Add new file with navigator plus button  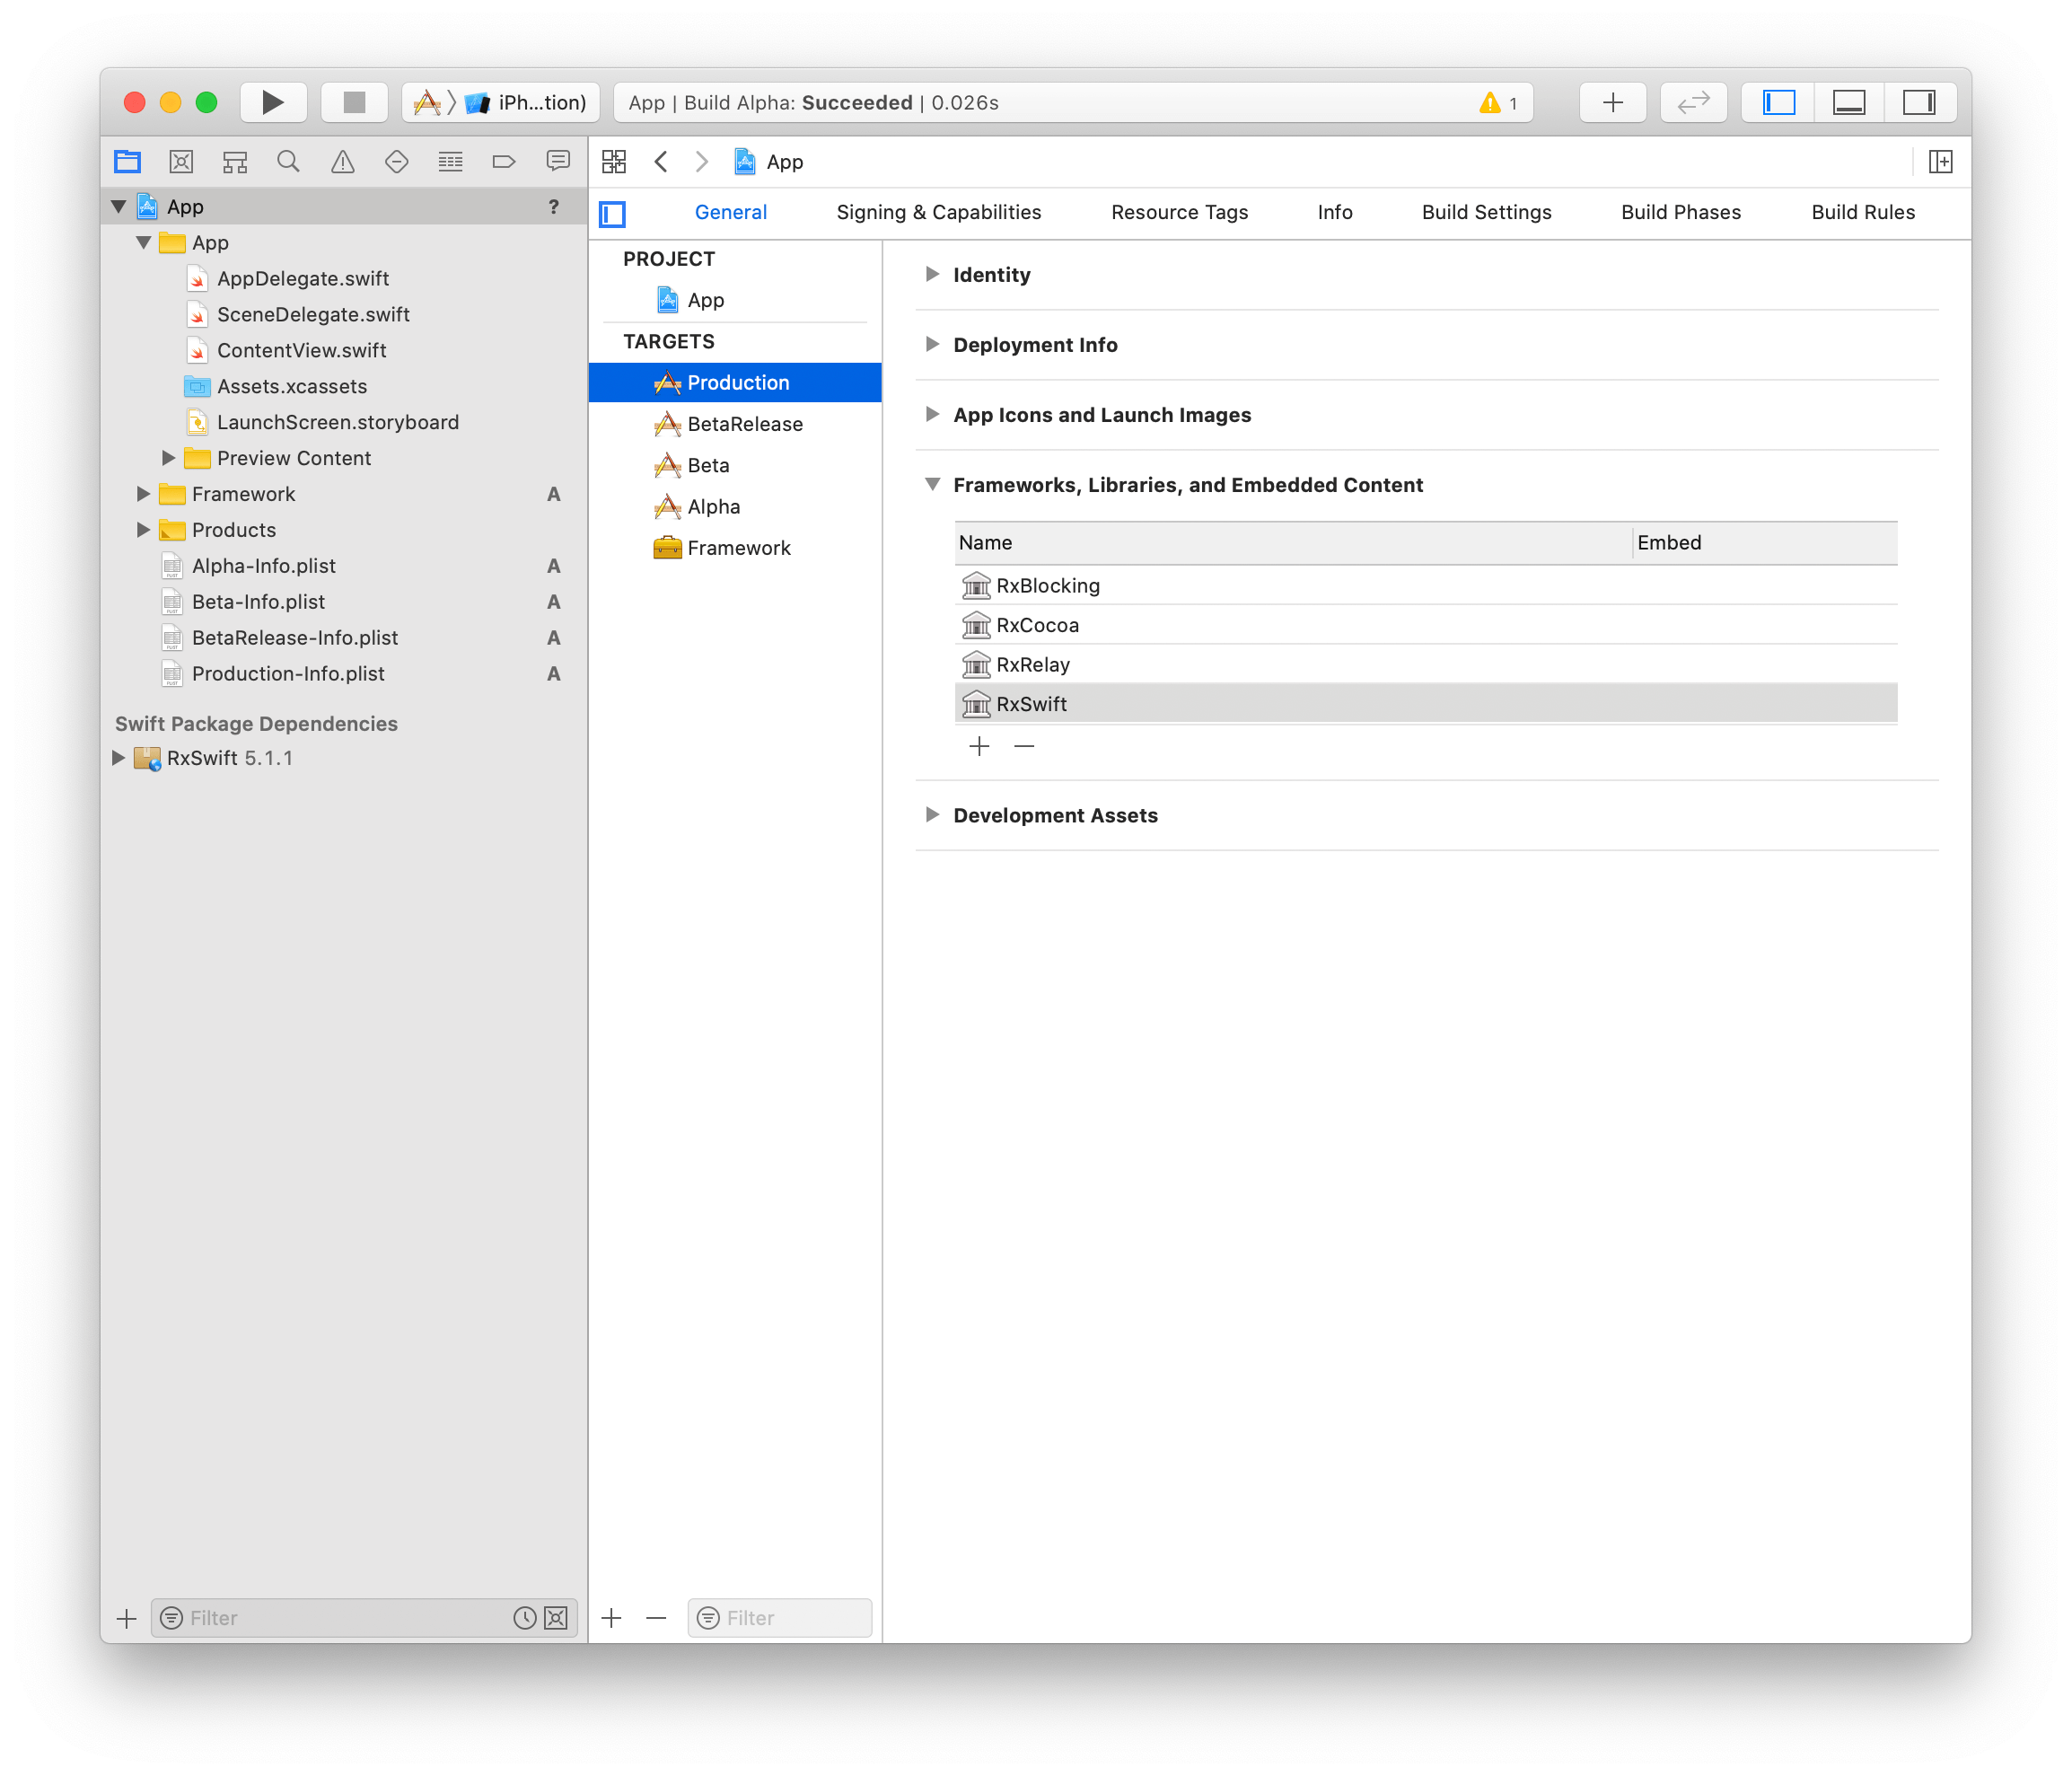[x=127, y=1617]
